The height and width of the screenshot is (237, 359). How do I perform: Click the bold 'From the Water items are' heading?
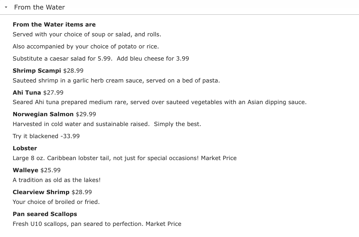[54, 25]
